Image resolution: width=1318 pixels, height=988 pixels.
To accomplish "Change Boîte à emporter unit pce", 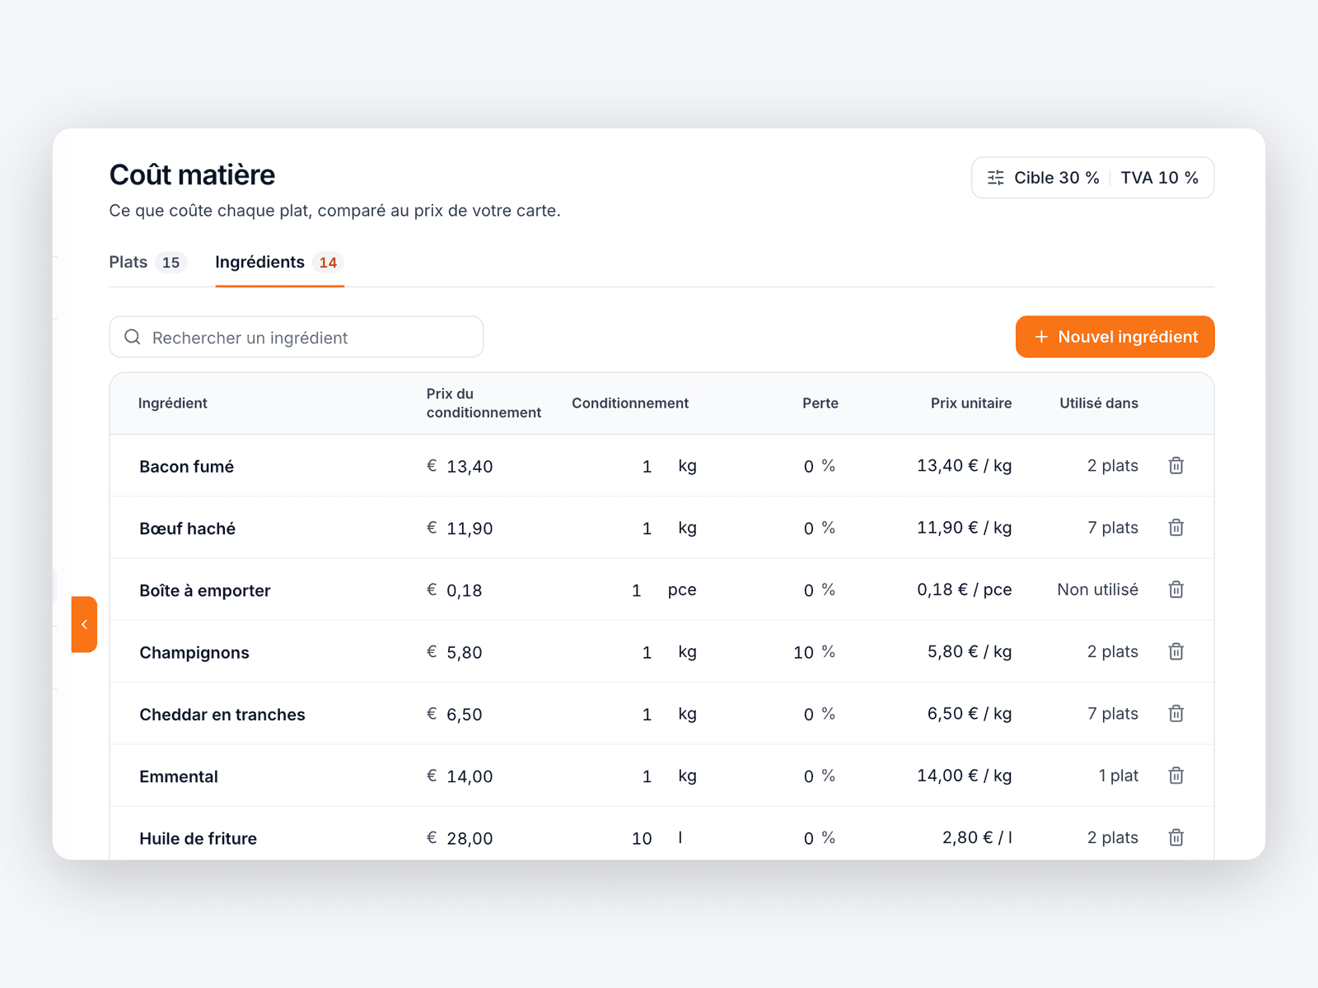I will click(682, 590).
